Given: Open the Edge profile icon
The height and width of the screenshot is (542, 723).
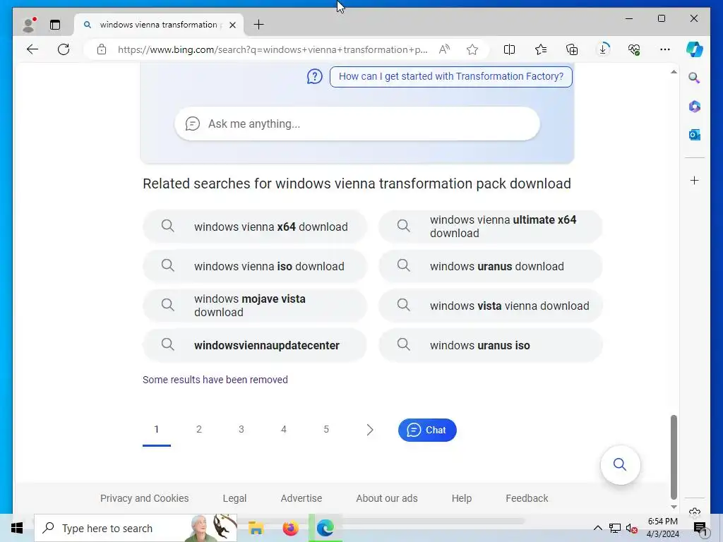Looking at the screenshot, I should tap(29, 25).
